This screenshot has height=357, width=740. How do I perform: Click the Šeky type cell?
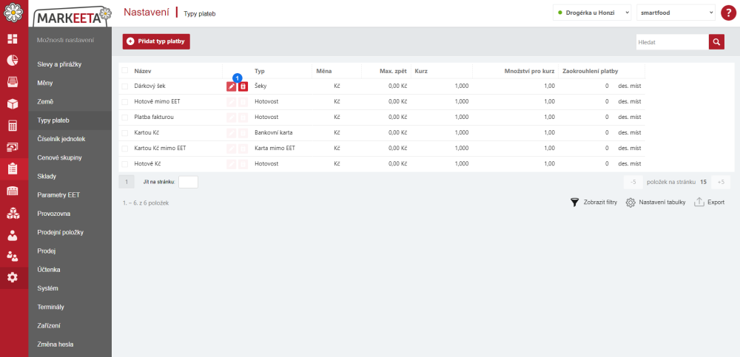tap(260, 86)
